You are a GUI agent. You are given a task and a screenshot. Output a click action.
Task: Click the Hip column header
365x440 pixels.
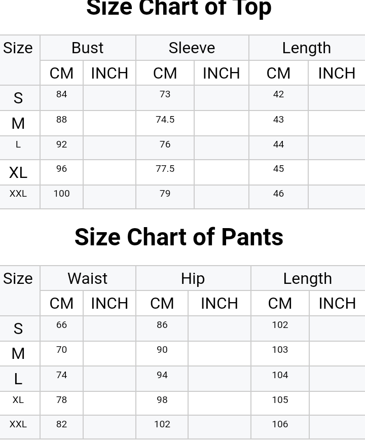pos(193,278)
